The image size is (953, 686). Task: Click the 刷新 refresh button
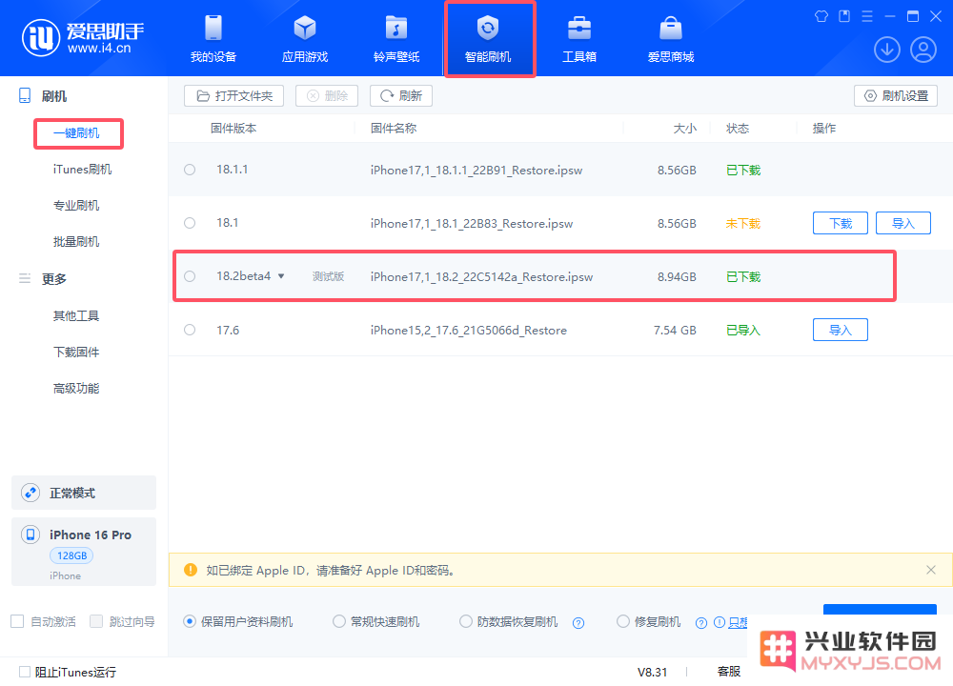click(x=401, y=96)
